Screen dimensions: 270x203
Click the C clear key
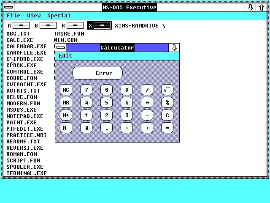167,115
